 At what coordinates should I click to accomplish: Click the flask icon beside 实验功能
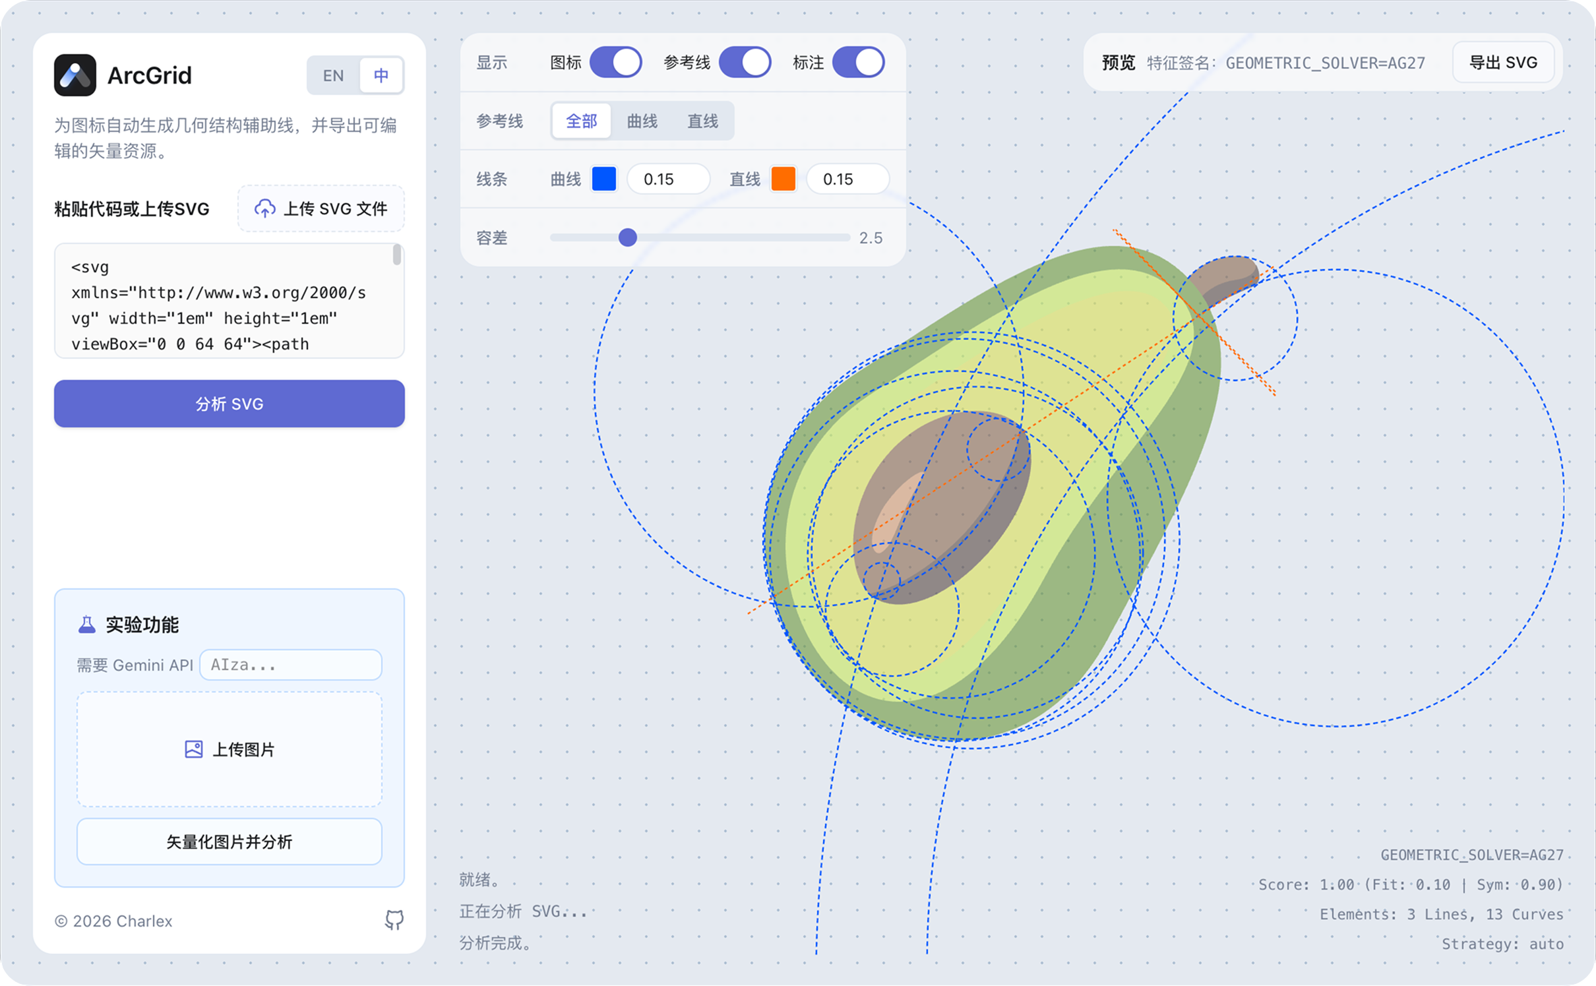pyautogui.click(x=87, y=625)
